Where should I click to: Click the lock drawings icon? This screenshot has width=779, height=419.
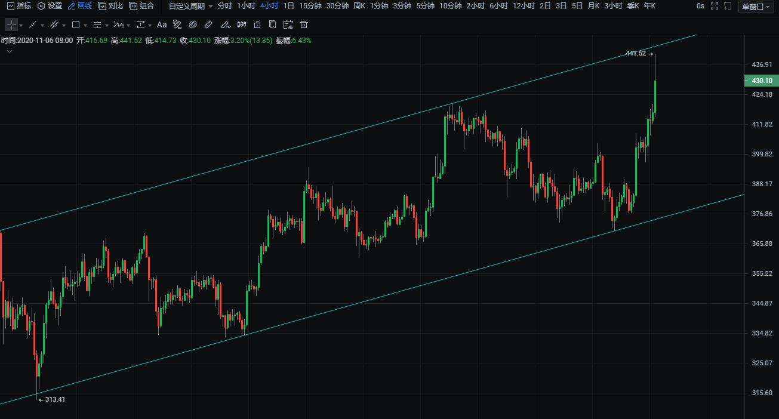click(x=257, y=25)
